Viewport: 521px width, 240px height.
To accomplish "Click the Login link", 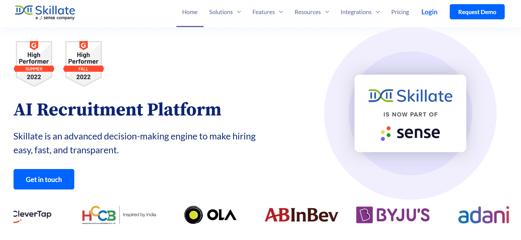I will click(429, 12).
